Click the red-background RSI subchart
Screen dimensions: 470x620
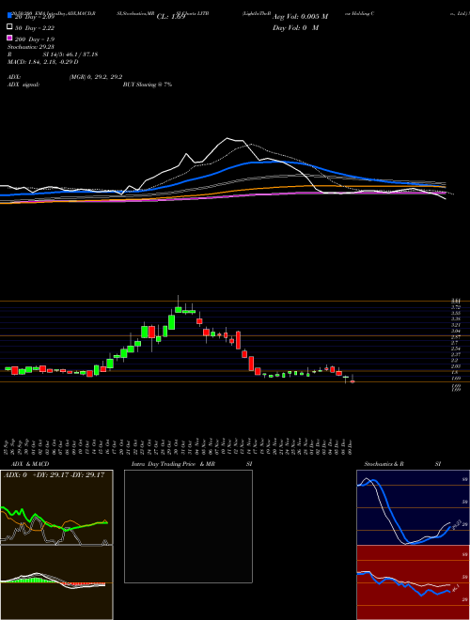coord(413,582)
